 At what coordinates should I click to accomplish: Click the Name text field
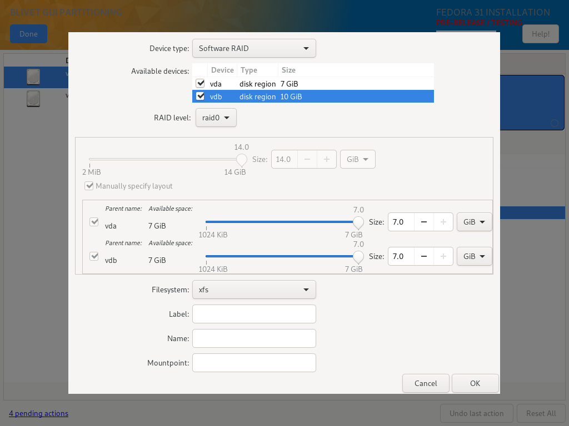(254, 338)
